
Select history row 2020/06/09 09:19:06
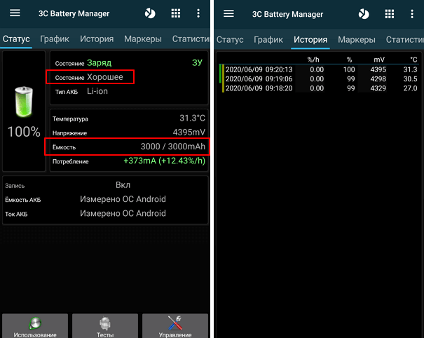319,79
